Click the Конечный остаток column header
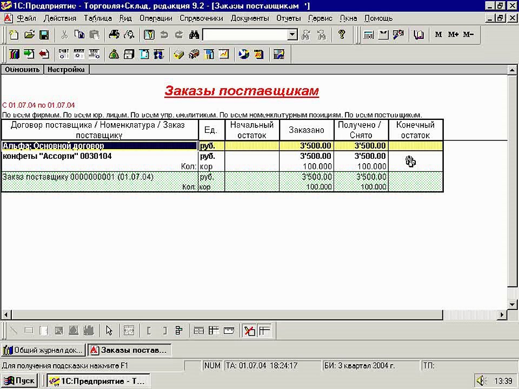 (415, 130)
